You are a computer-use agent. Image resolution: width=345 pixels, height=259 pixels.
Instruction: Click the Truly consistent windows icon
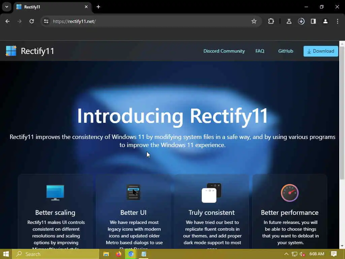(x=212, y=193)
